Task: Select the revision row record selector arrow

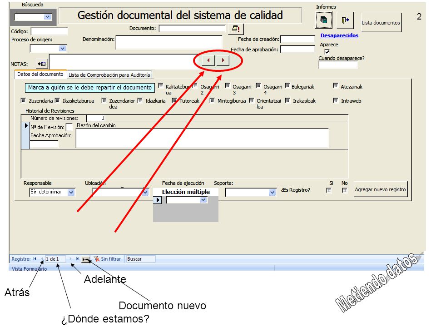Action: coord(26,126)
